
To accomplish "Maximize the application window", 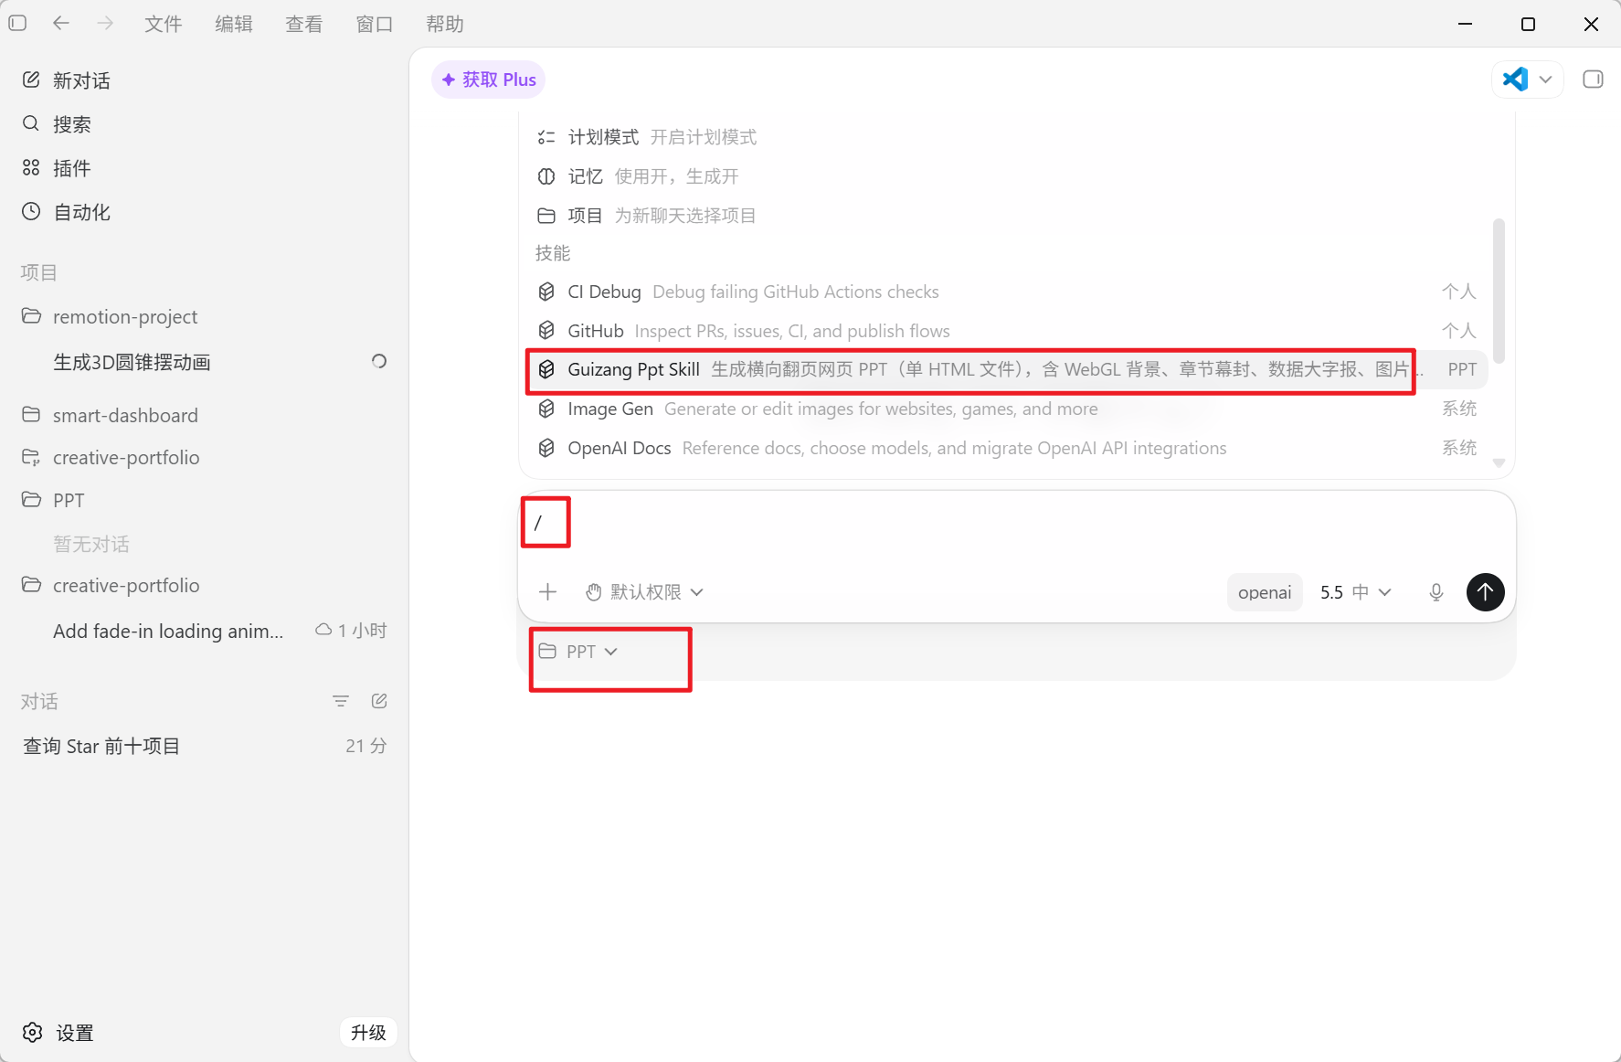I will tap(1528, 24).
